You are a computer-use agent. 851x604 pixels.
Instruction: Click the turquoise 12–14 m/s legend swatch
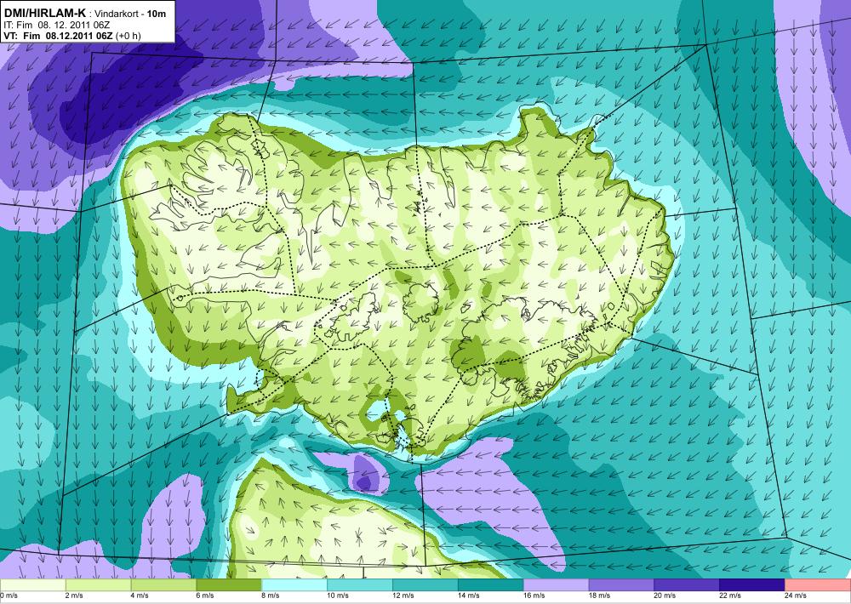[x=425, y=585]
